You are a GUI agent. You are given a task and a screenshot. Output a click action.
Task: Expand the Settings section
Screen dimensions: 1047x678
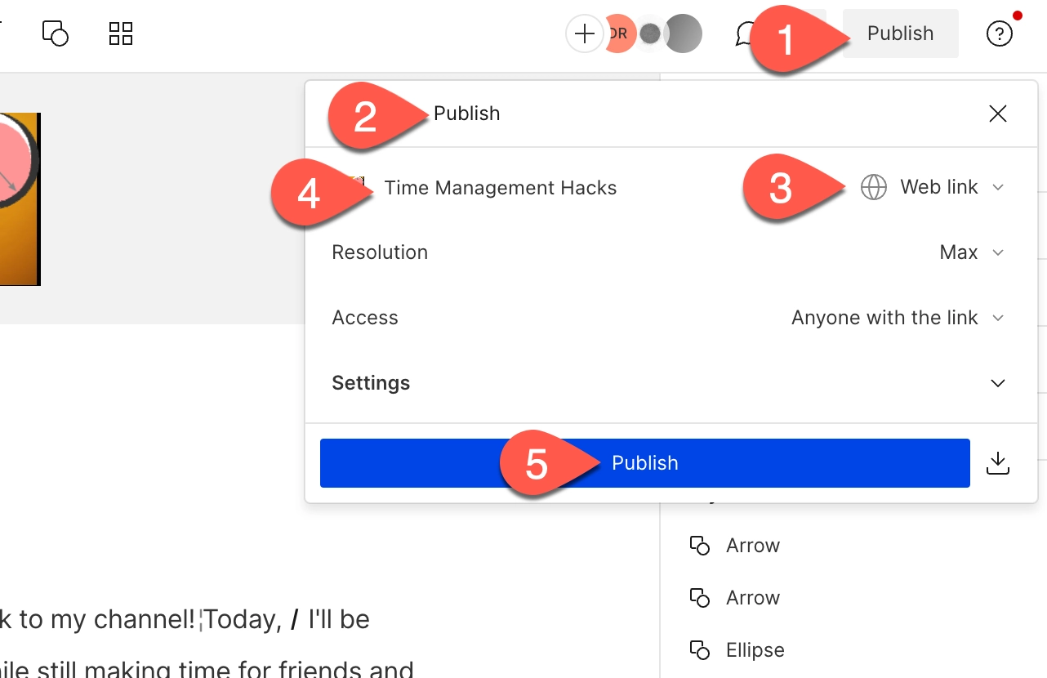point(997,382)
